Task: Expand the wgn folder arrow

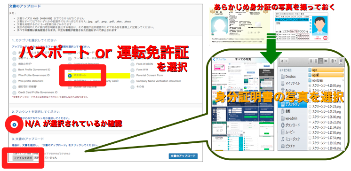Action: pyautogui.click(x=343, y=70)
